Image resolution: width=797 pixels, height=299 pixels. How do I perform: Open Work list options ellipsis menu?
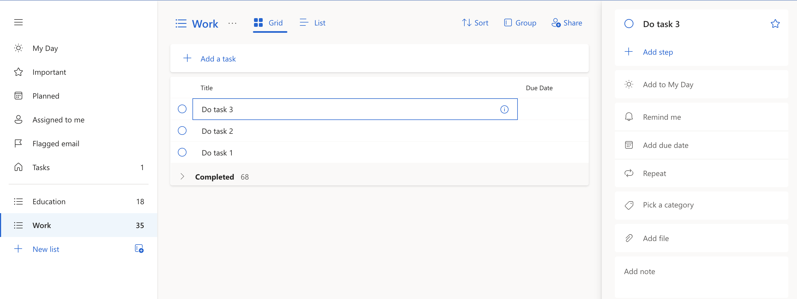(232, 24)
